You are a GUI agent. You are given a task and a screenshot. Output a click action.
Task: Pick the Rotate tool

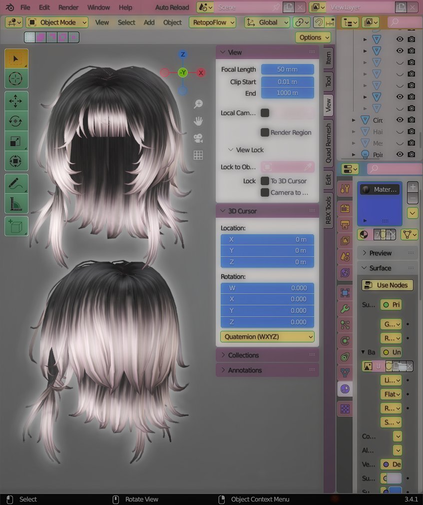16,121
